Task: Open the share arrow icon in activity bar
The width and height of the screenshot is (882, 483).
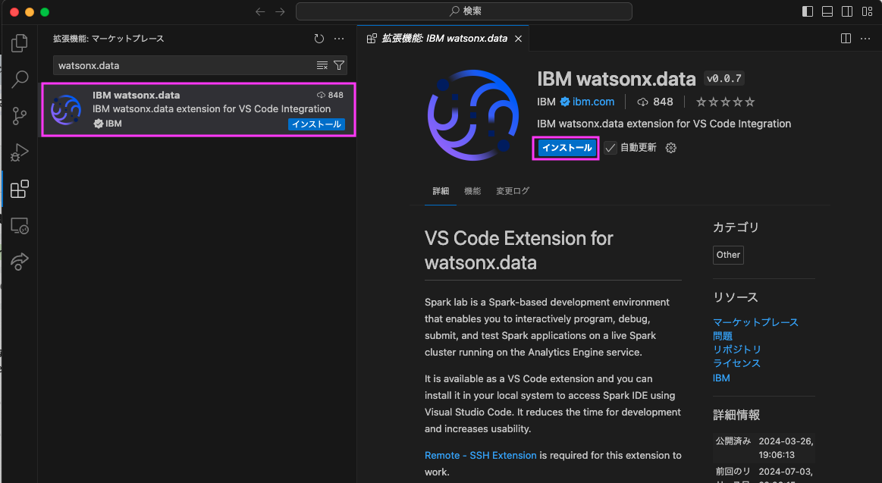Action: 19,262
